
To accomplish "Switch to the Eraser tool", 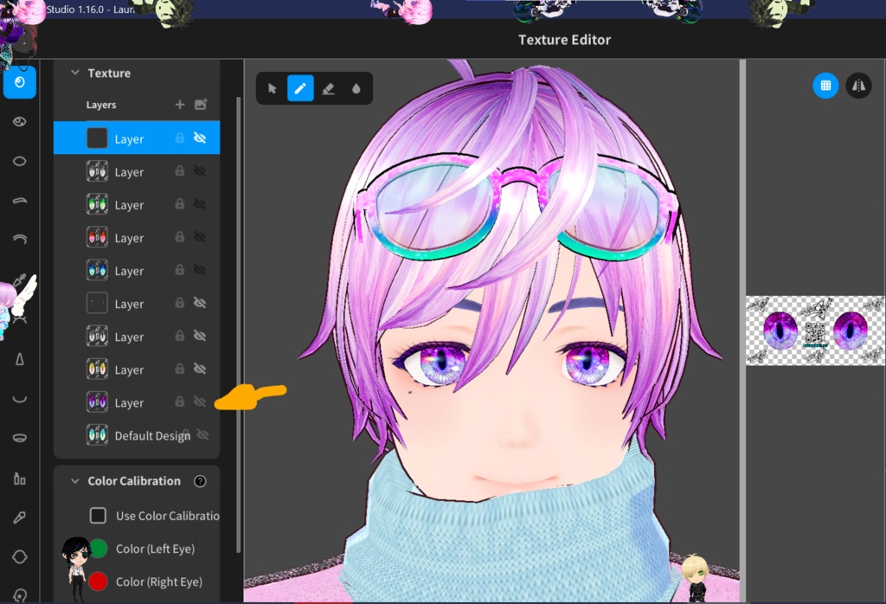I will [330, 87].
